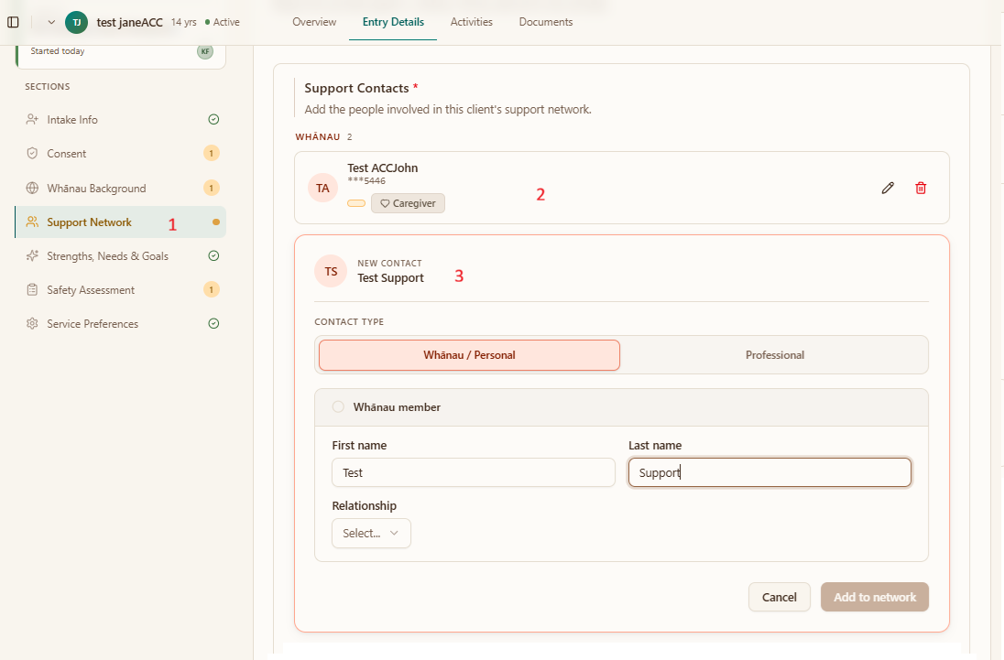The height and width of the screenshot is (660, 1004).
Task: Cancel the new contact form
Action: [x=780, y=597]
